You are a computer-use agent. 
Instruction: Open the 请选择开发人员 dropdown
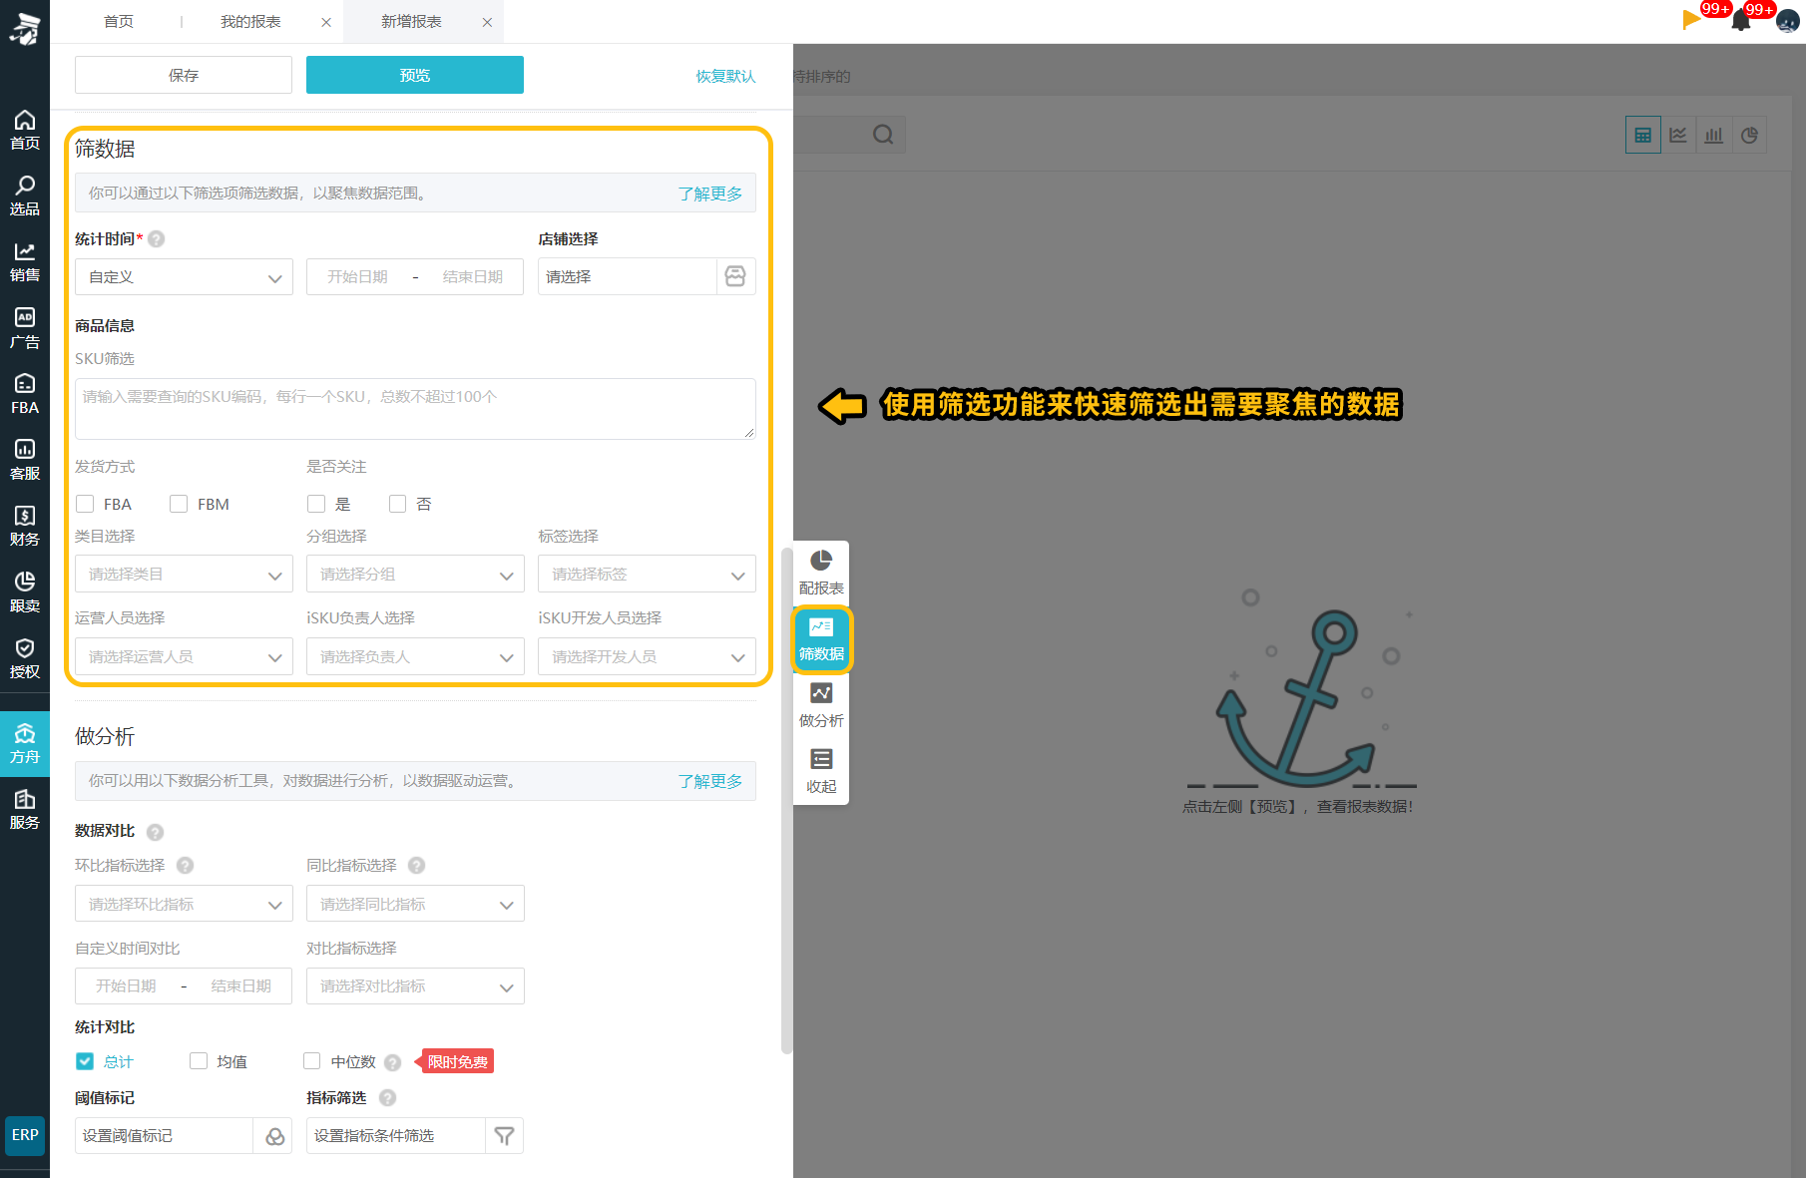point(647,657)
